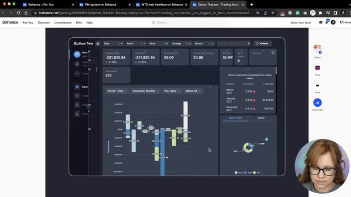
Task: Close the Option Tracker browser tab
Action: pos(242,4)
